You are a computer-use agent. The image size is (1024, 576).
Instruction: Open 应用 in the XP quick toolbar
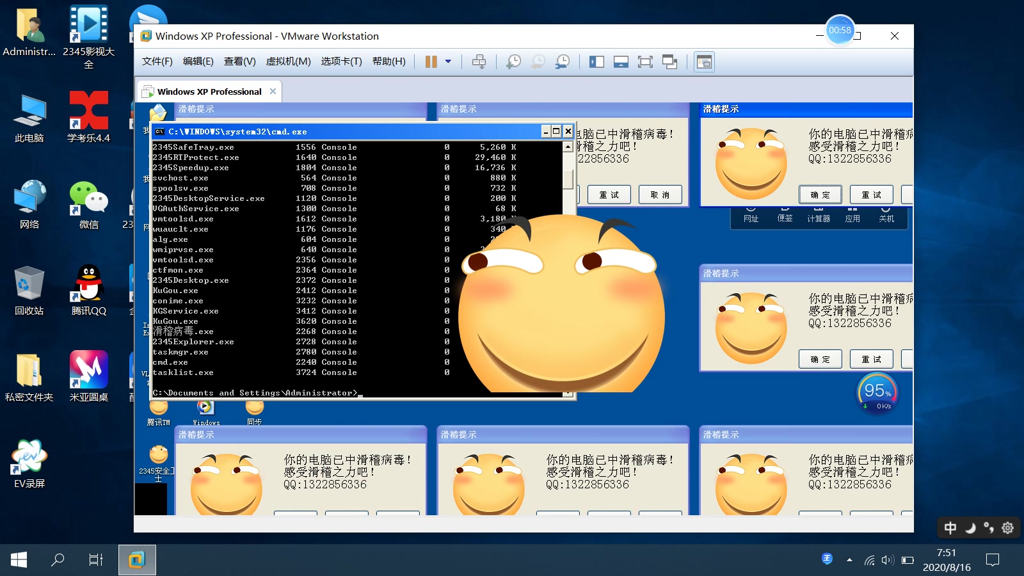(x=852, y=214)
